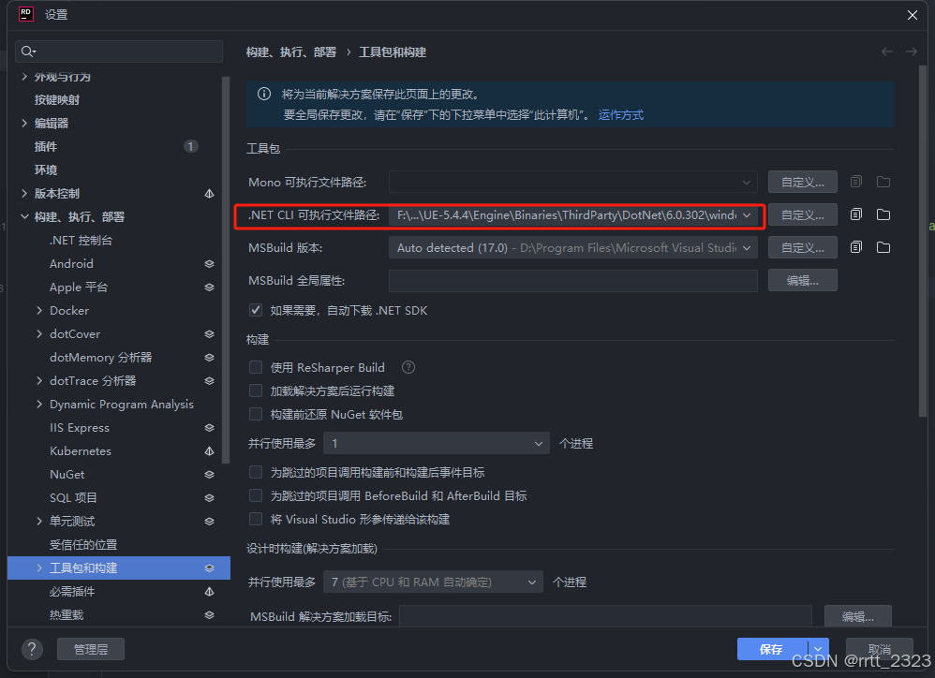The width and height of the screenshot is (935, 678).
Task: Select 热重载 in settings tree
Action: click(67, 615)
